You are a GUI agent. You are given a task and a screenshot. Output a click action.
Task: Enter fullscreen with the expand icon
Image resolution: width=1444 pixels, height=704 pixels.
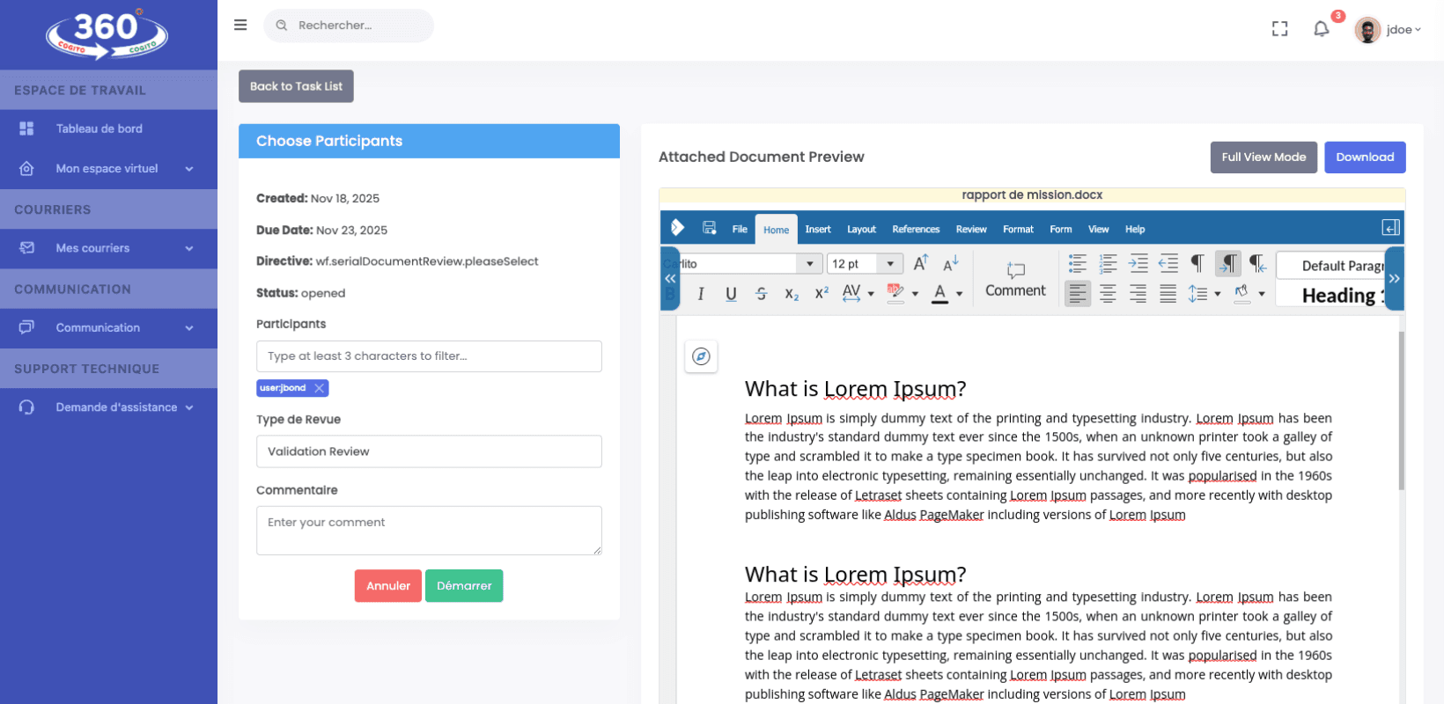(x=1279, y=29)
